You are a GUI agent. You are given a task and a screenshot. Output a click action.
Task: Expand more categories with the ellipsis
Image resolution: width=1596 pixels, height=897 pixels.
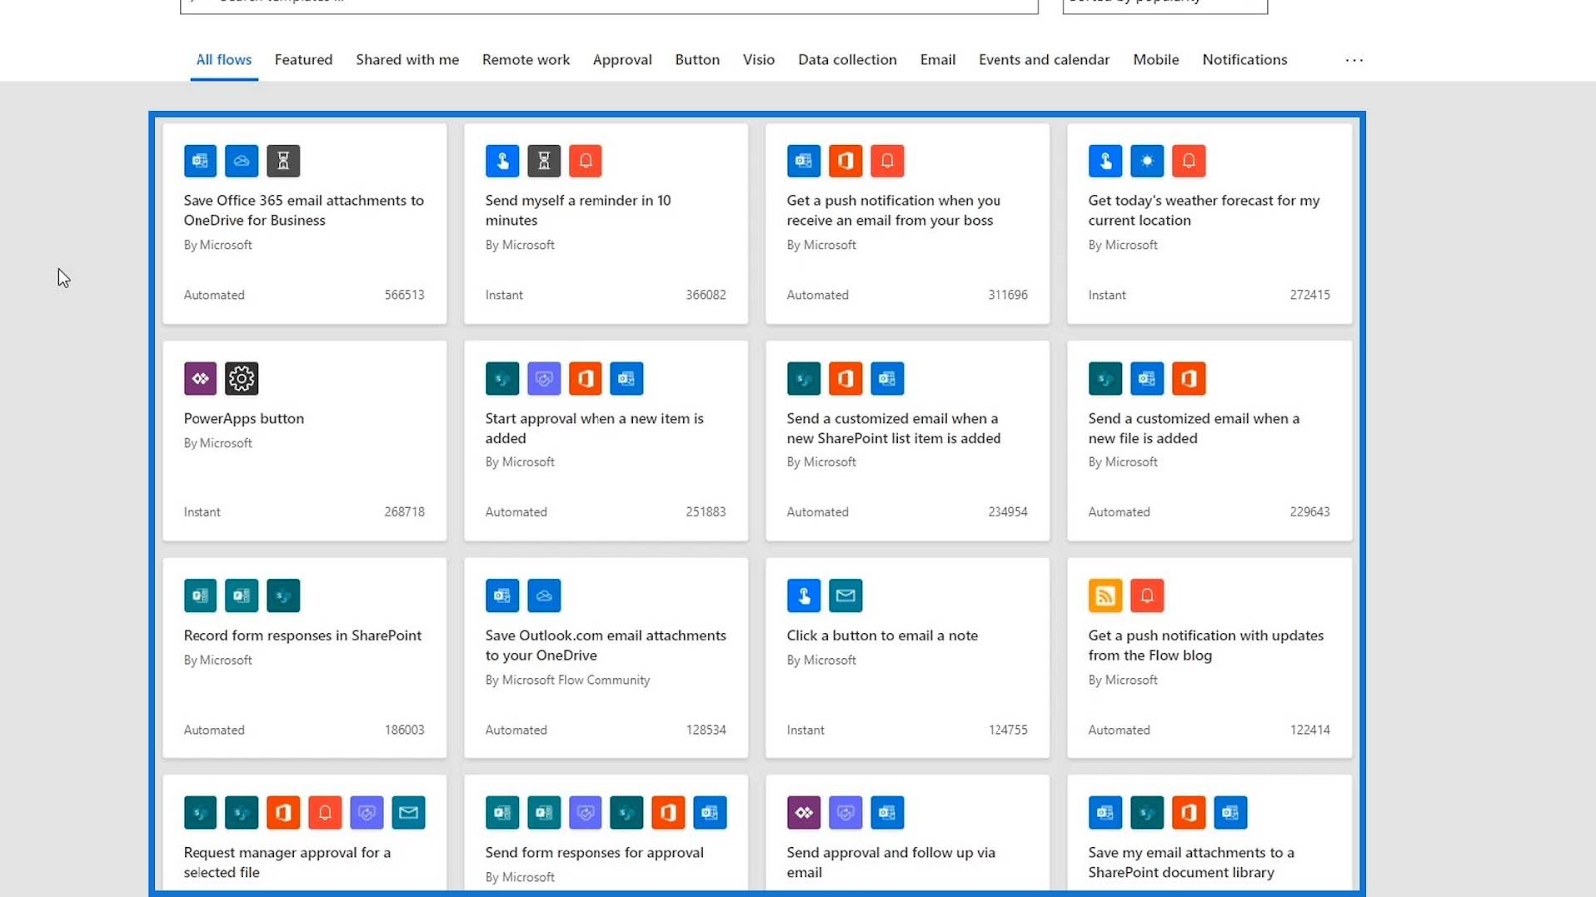point(1354,60)
